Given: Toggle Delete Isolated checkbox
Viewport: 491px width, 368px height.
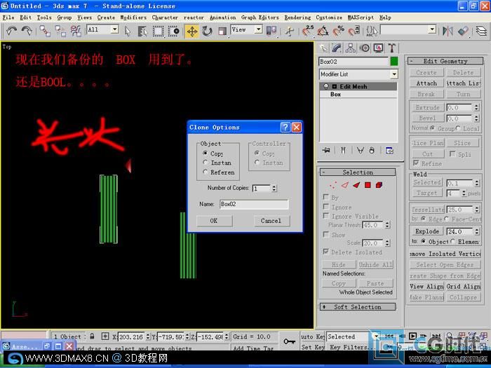Looking at the screenshot, I should click(x=326, y=252).
